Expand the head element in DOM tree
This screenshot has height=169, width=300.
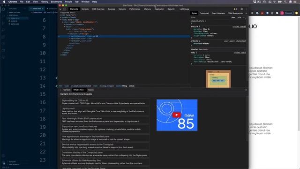coord(61,17)
